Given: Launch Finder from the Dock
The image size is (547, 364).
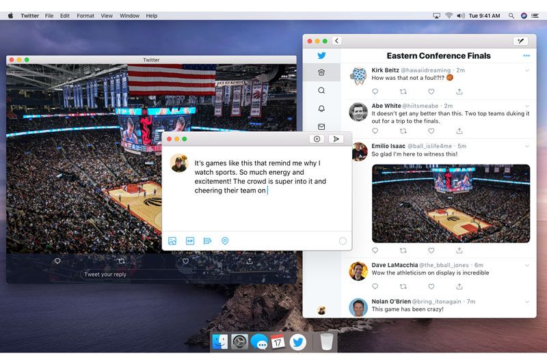Looking at the screenshot, I should click(x=220, y=341).
